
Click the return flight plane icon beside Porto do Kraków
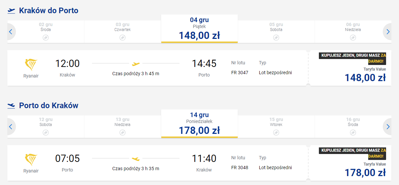tap(11, 106)
